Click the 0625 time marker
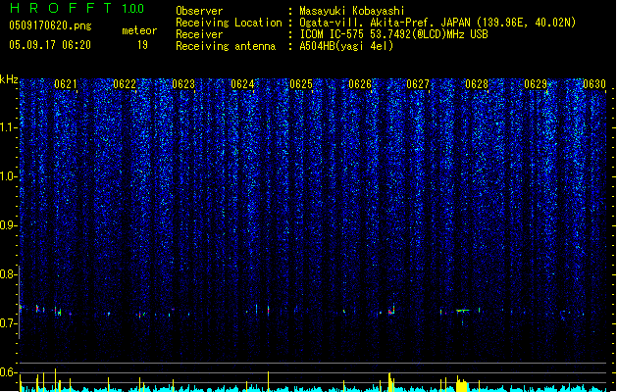617x392 pixels. [x=301, y=84]
